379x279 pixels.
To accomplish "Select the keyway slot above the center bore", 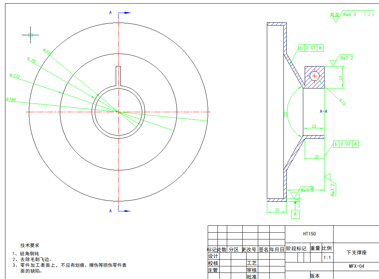I will pyautogui.click(x=118, y=76).
